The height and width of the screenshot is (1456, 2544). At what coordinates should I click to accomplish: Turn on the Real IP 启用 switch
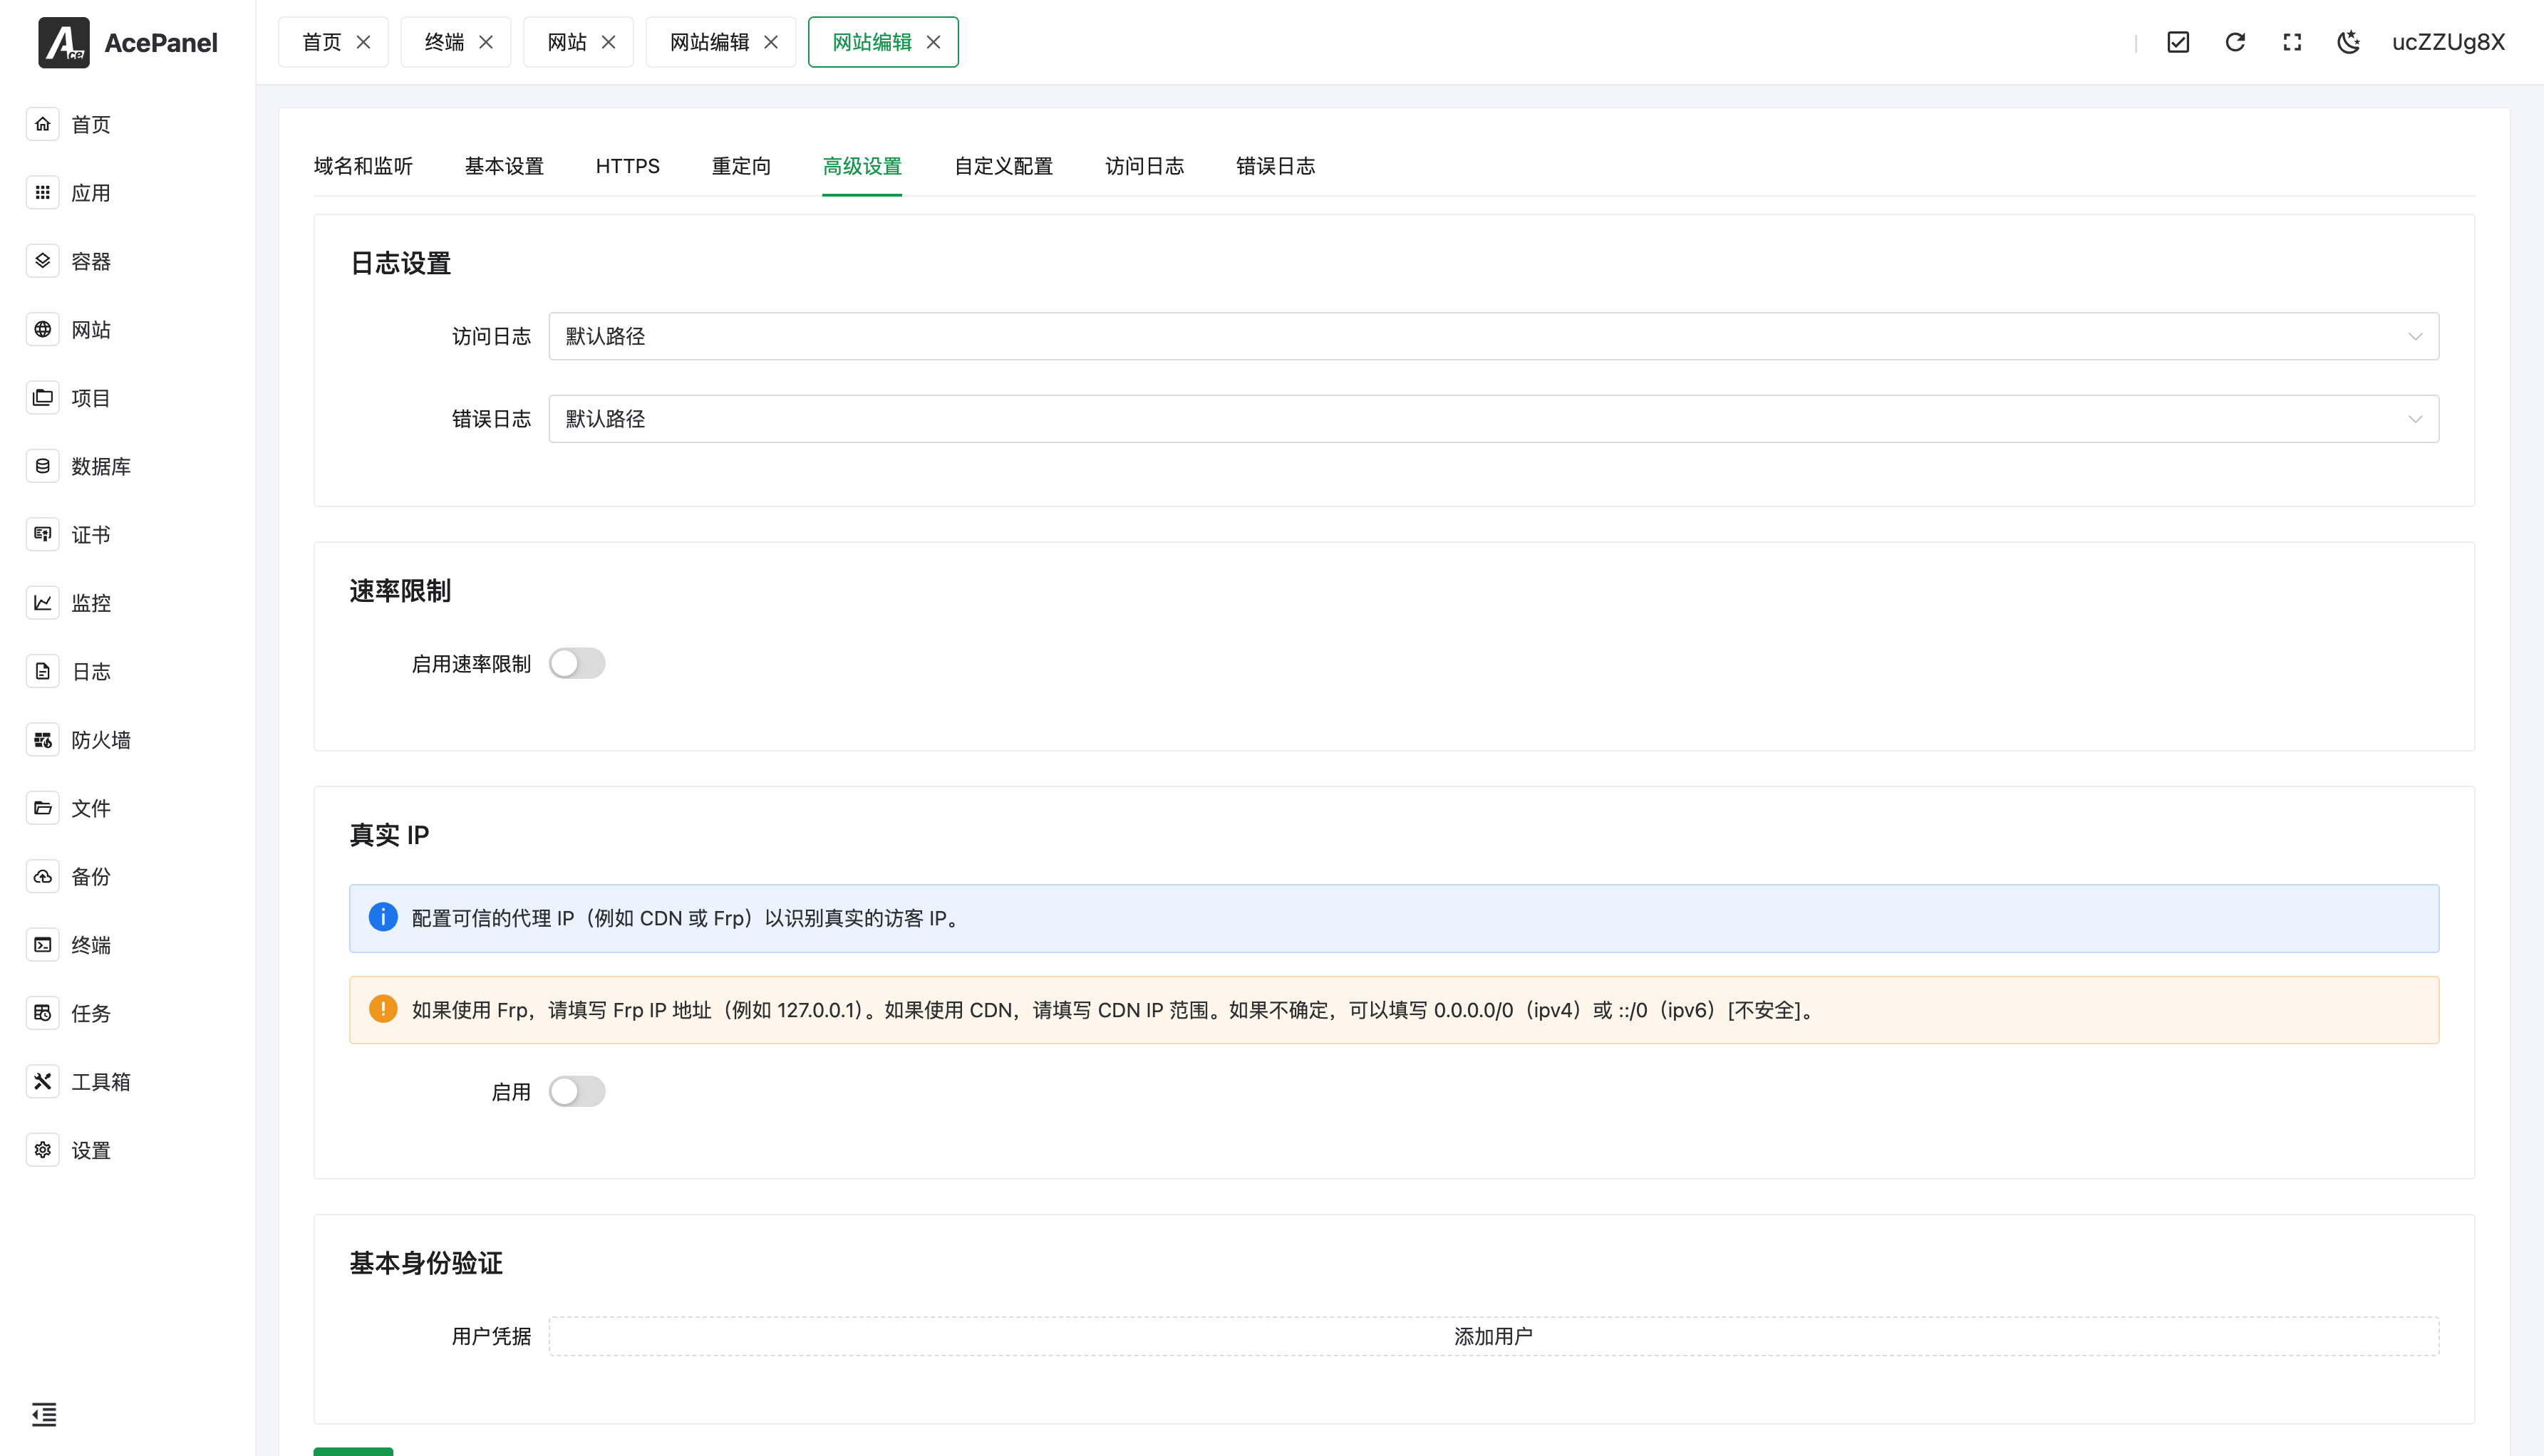pyautogui.click(x=576, y=1092)
